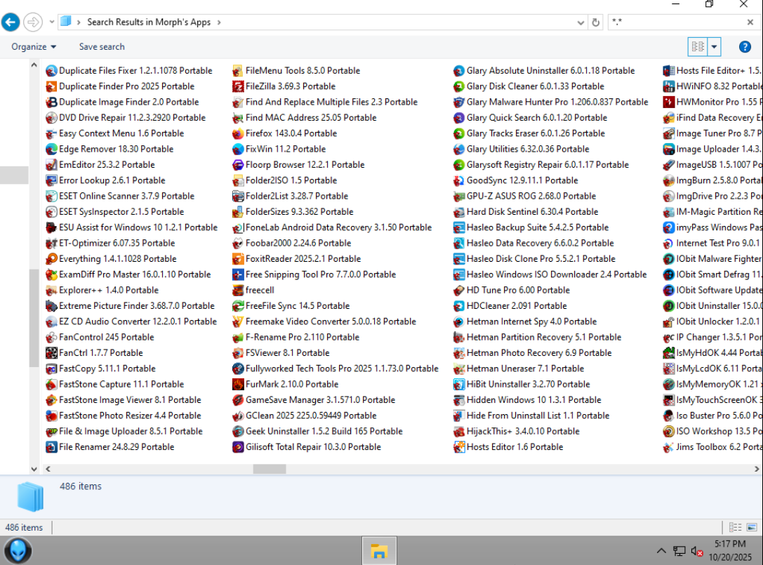Select the FanCtrl 1.7.7 Portable icon
This screenshot has width=763, height=565.
pyautogui.click(x=51, y=353)
